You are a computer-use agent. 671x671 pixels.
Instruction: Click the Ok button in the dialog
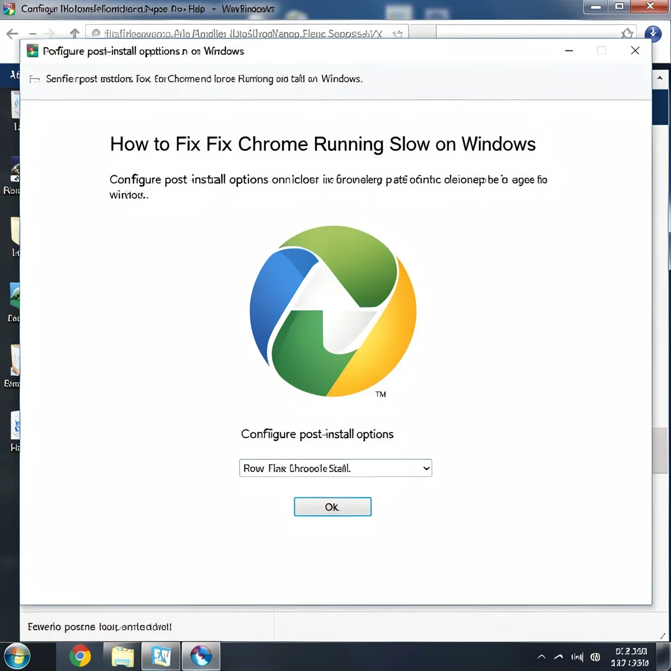(x=332, y=507)
